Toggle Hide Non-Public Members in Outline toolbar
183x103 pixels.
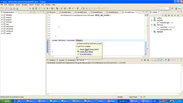[175, 15]
